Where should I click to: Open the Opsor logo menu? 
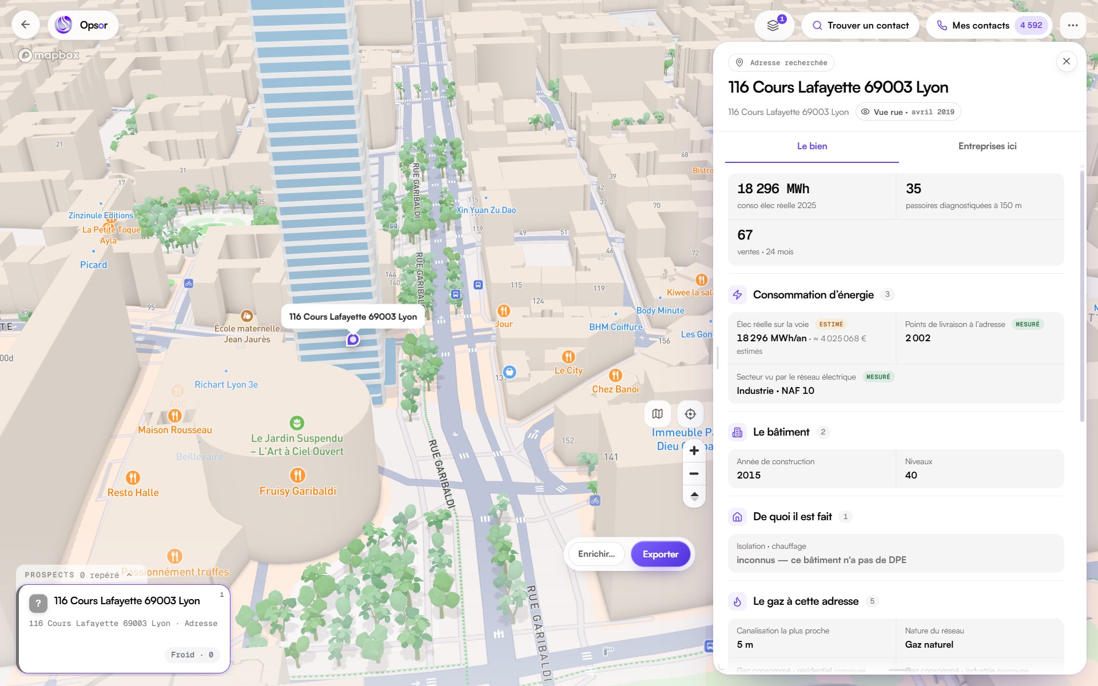point(83,25)
